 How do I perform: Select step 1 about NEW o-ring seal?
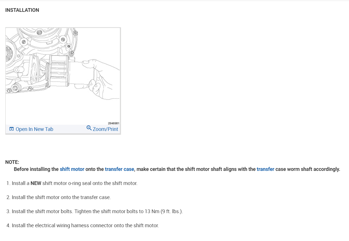click(x=72, y=183)
